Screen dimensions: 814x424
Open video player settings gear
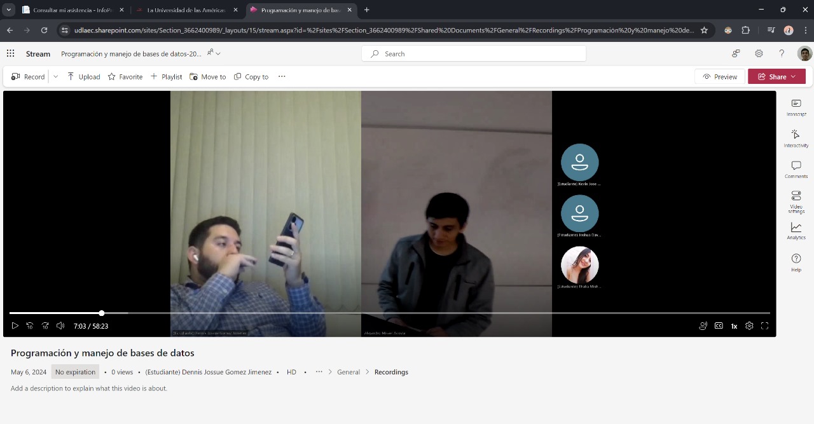click(x=749, y=325)
